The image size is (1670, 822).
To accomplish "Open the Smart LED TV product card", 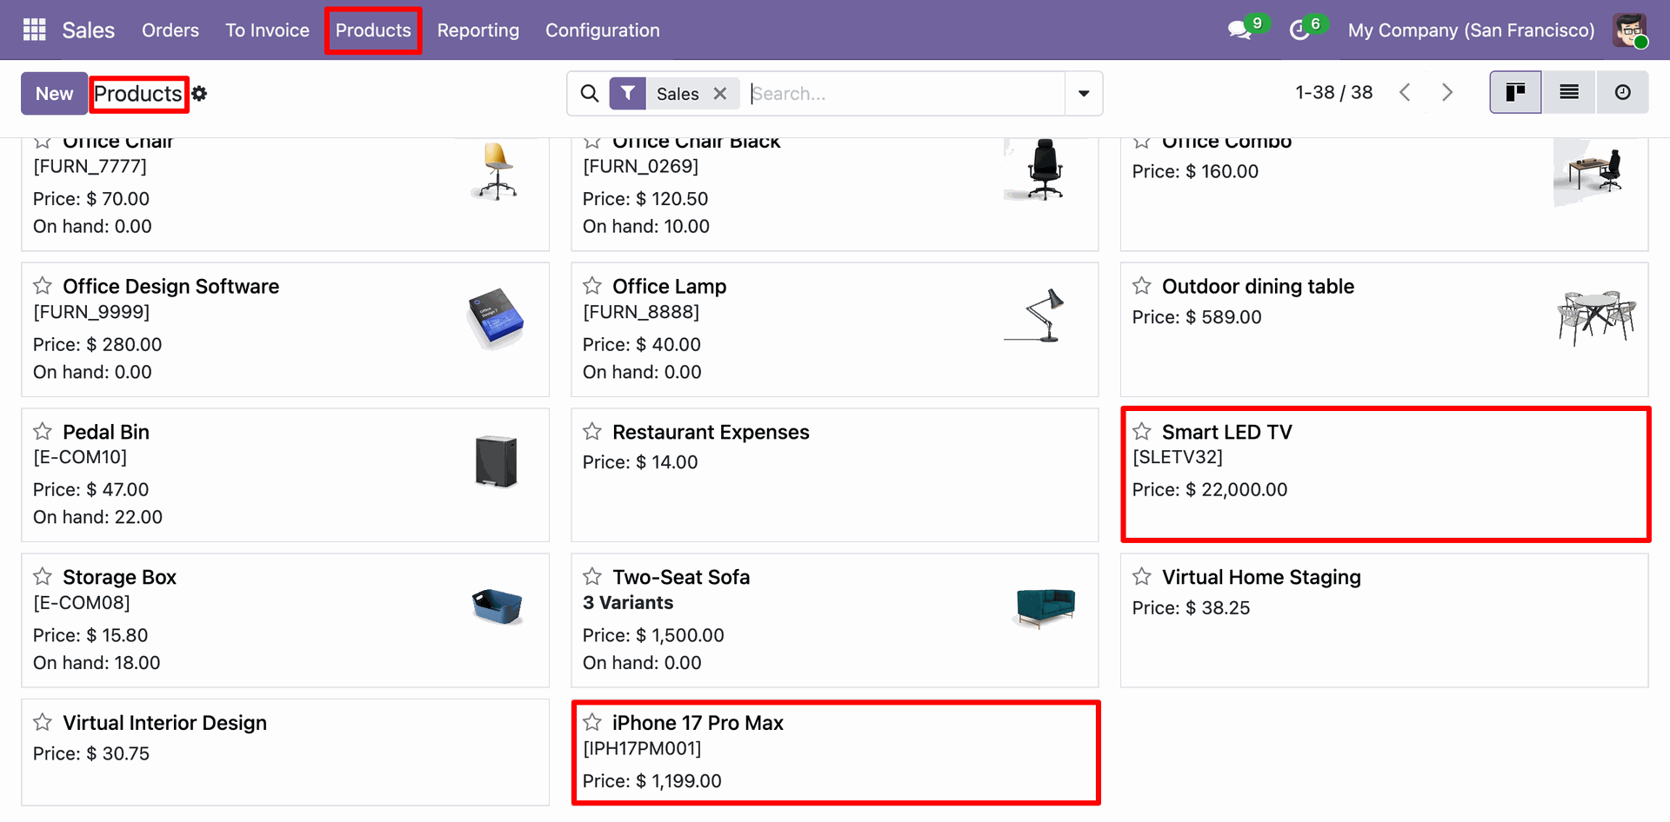I will [x=1385, y=474].
